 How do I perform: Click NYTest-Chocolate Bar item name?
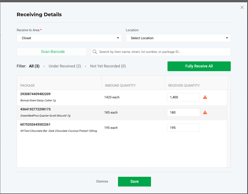click(x=58, y=131)
